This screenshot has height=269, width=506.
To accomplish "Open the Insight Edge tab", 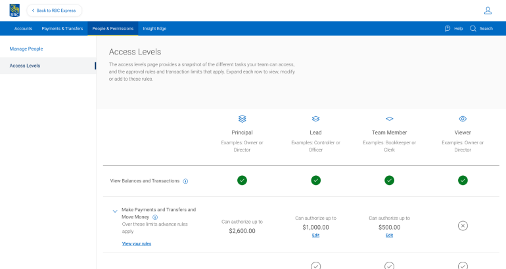I will [x=155, y=29].
